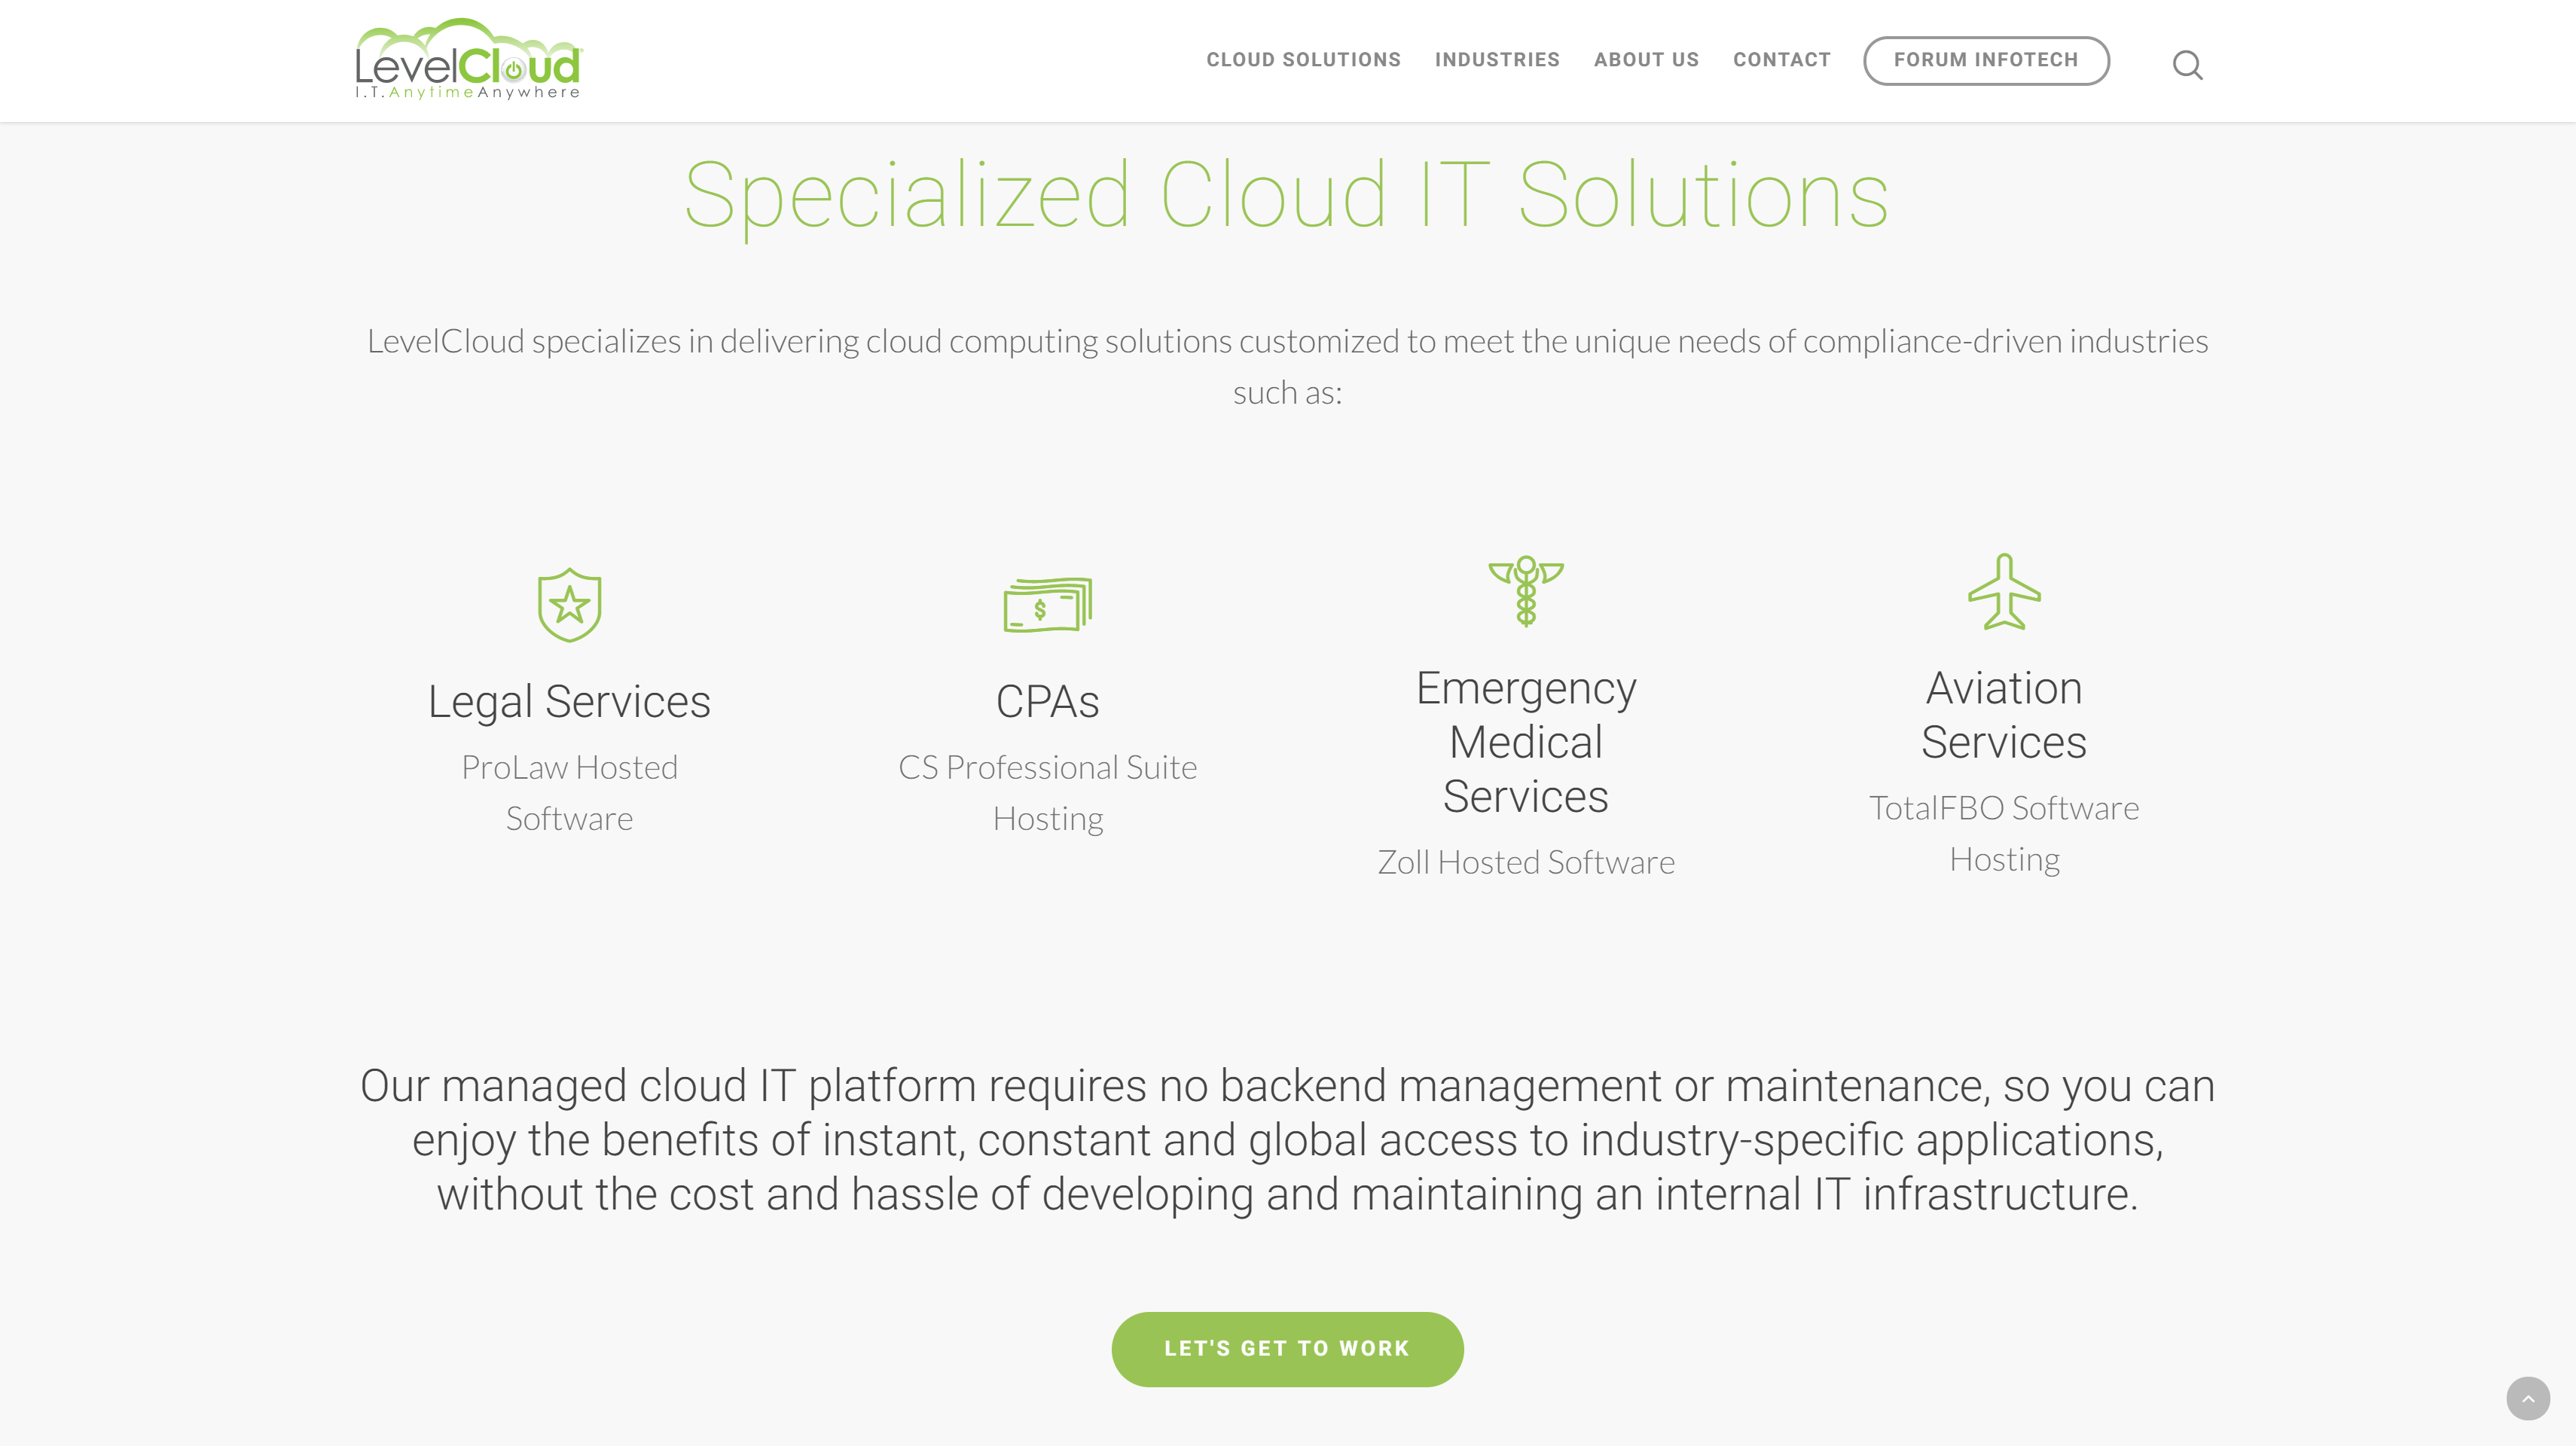The image size is (2576, 1446).
Task: Open the Cloud Solutions menu
Action: click(x=1303, y=60)
